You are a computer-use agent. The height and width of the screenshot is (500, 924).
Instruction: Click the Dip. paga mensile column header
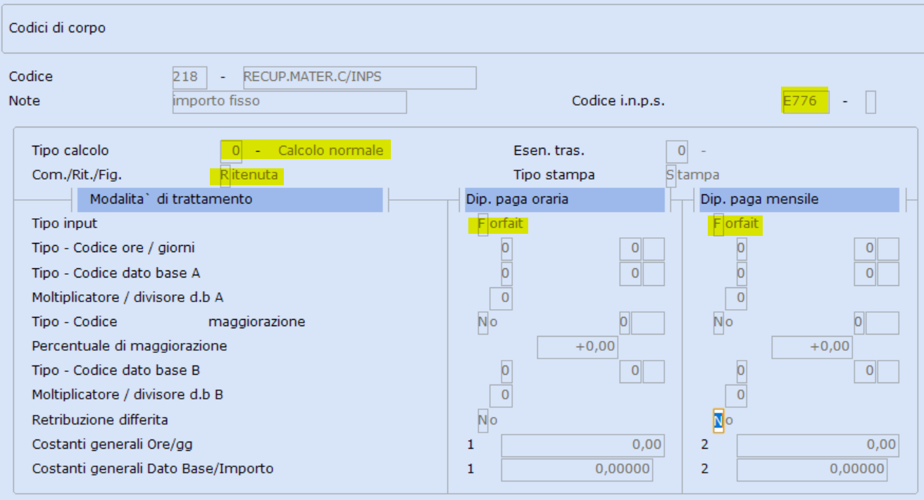click(799, 199)
